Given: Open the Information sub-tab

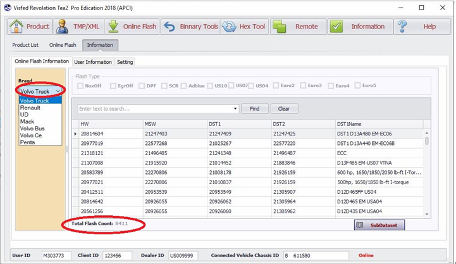Looking at the screenshot, I should click(x=100, y=45).
